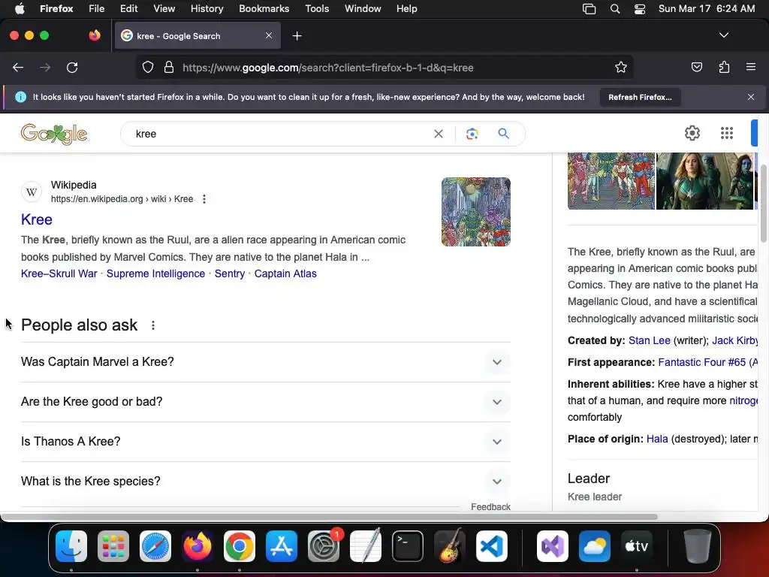Dismiss the Firefox refresh notification bar

pos(750,97)
